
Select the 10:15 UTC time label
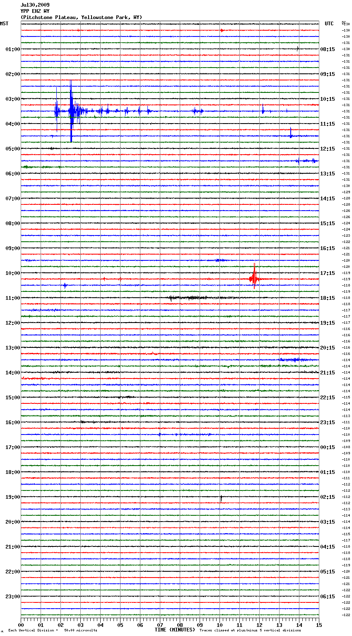click(328, 99)
